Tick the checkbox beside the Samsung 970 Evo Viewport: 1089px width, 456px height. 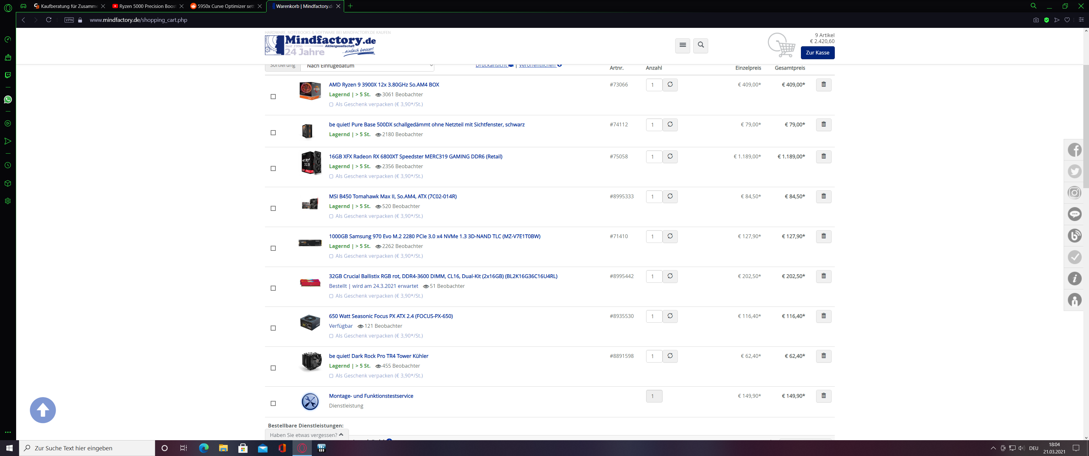pos(273,248)
